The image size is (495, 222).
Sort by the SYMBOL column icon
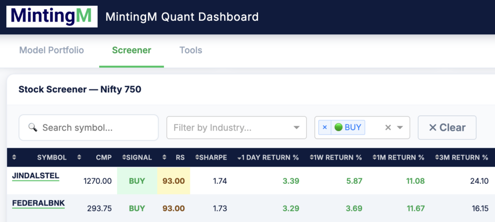coord(14,157)
